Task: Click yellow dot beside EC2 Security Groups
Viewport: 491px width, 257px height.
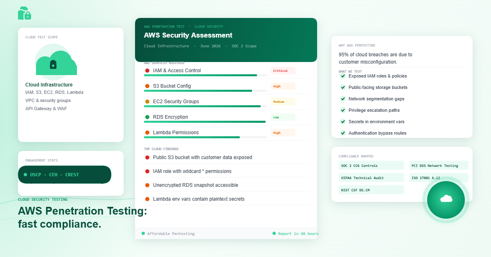Action: (x=147, y=102)
